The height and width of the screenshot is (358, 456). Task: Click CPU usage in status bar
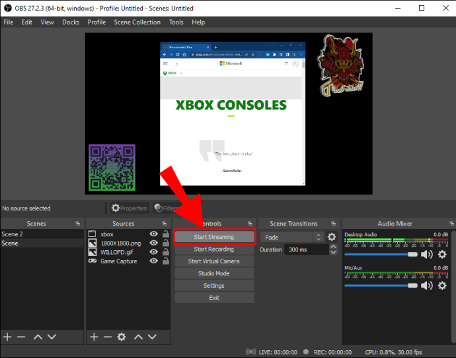pyautogui.click(x=393, y=352)
